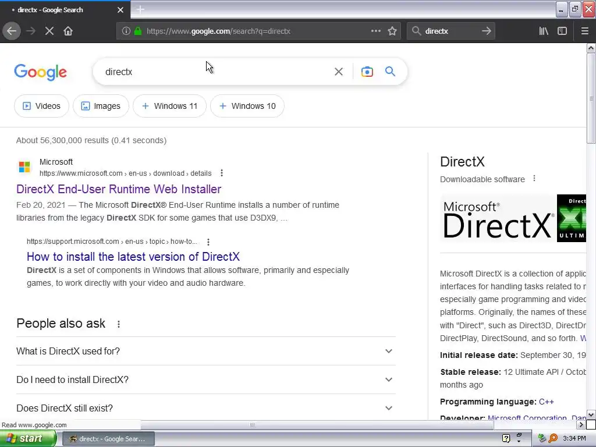Open more options beside Downloadable software

point(534,178)
